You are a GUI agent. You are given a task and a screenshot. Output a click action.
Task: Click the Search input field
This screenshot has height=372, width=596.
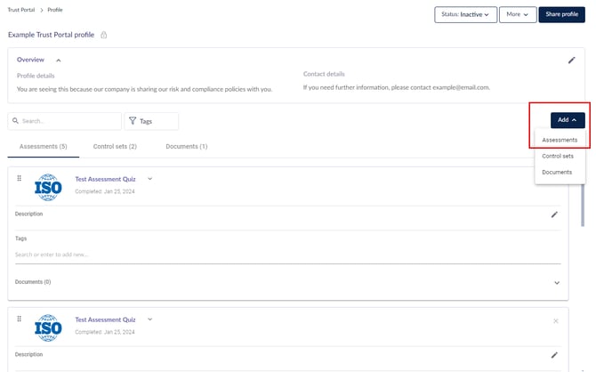click(65, 121)
